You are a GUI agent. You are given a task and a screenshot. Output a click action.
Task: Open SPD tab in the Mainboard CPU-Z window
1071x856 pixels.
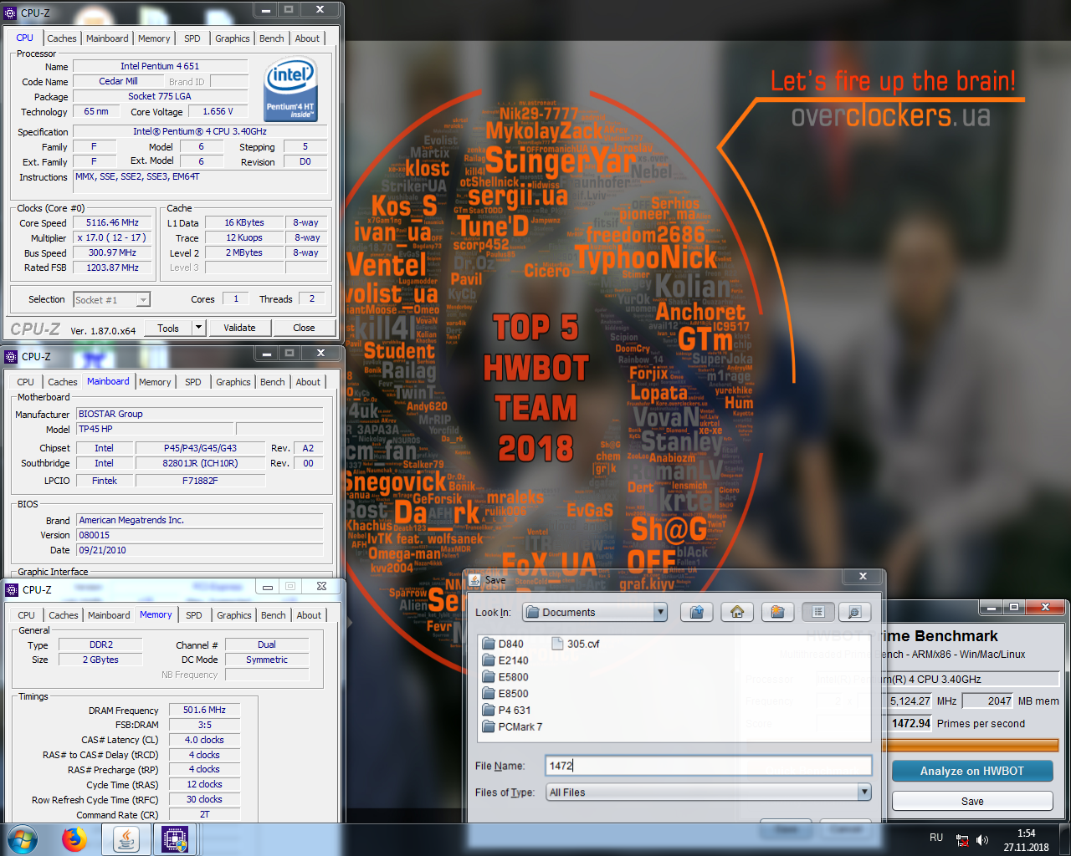coord(192,382)
